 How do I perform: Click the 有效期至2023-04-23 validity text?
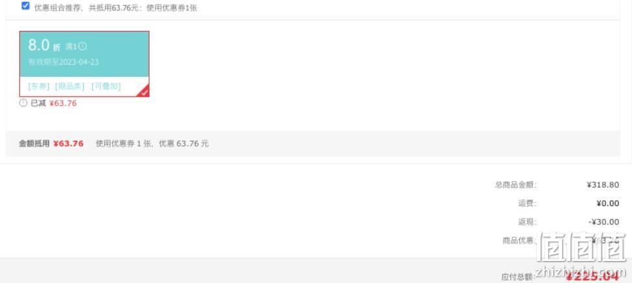(63, 62)
